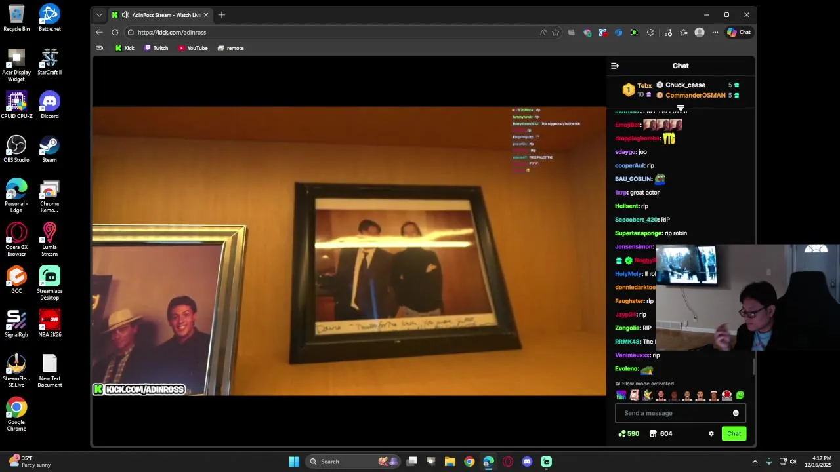The height and width of the screenshot is (472, 840).
Task: Select the Lumia Stream desktop icon
Action: pos(50,239)
